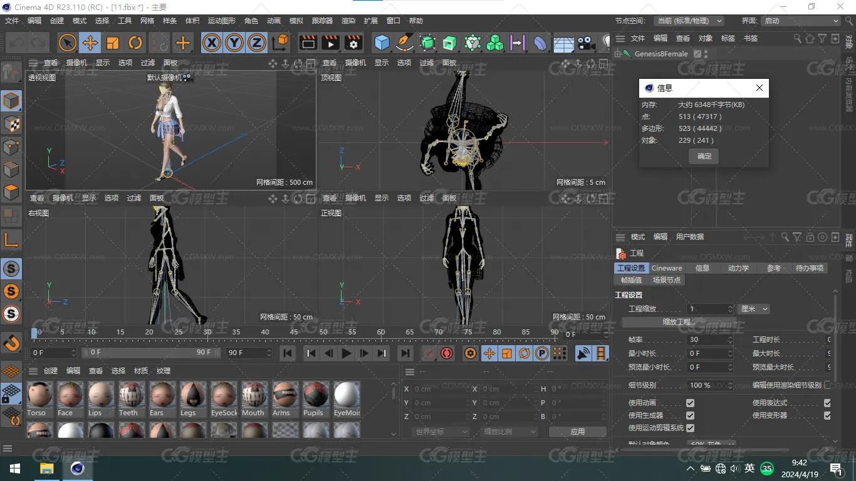Expand the Genesis8Female object tree
856x481 pixels.
617,54
